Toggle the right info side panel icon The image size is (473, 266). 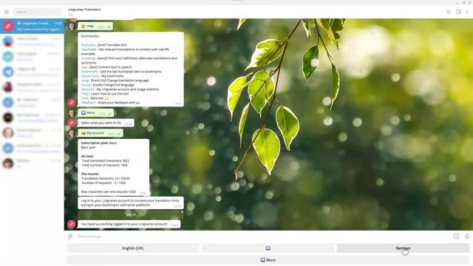(x=458, y=12)
